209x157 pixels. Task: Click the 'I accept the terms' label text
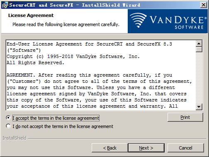(56, 118)
